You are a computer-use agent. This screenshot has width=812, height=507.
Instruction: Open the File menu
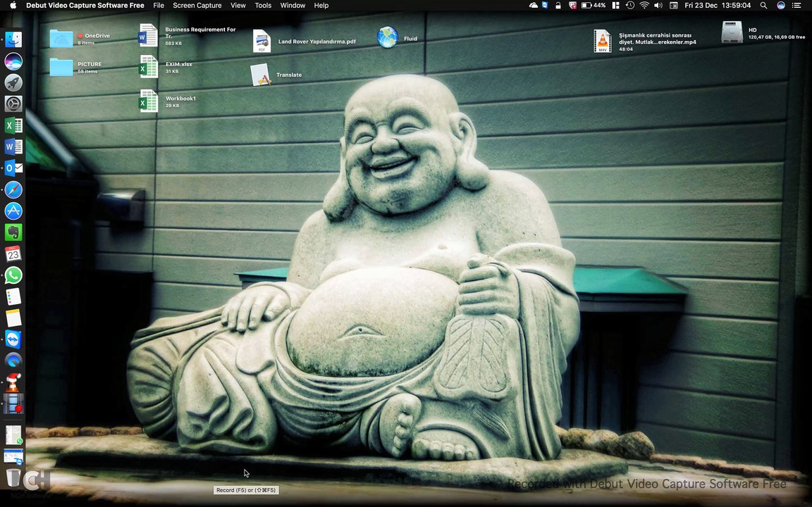click(159, 5)
